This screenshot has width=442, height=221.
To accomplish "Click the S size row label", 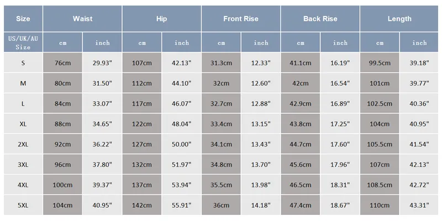I will pyautogui.click(x=23, y=62).
